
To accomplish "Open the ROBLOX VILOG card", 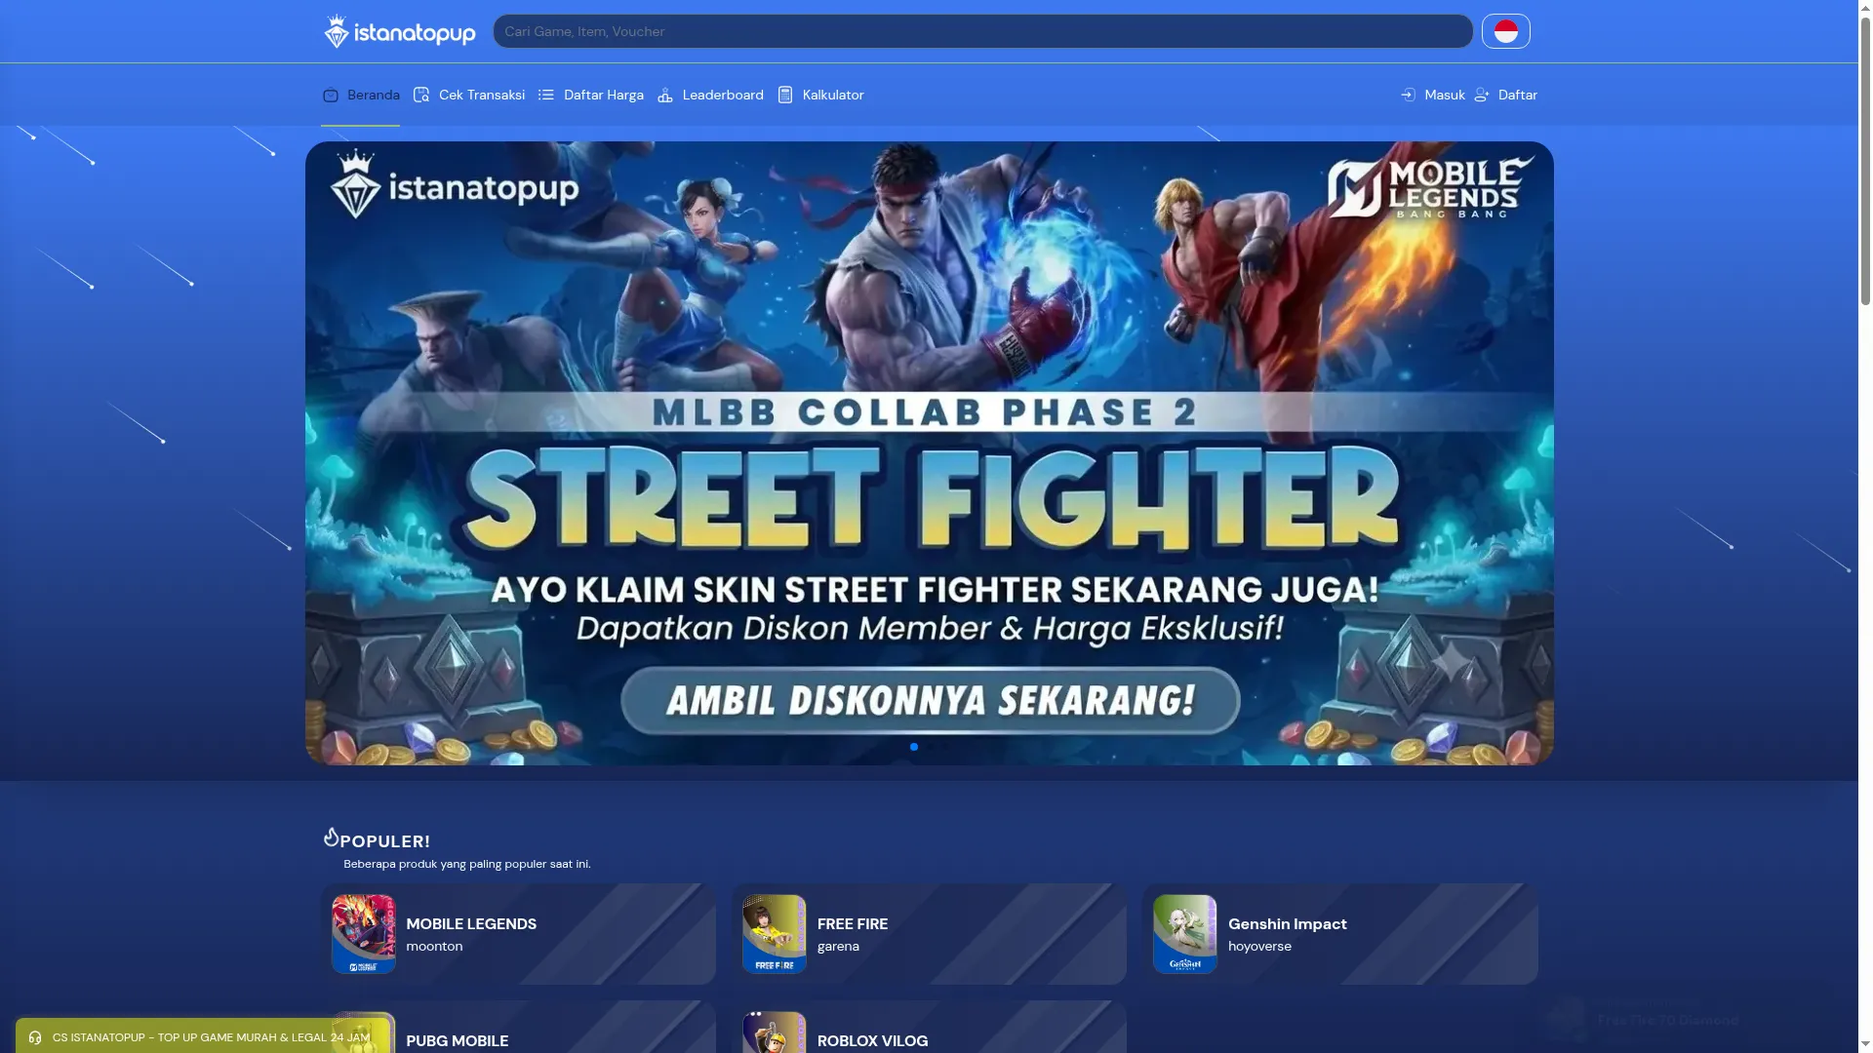I will [929, 1027].
